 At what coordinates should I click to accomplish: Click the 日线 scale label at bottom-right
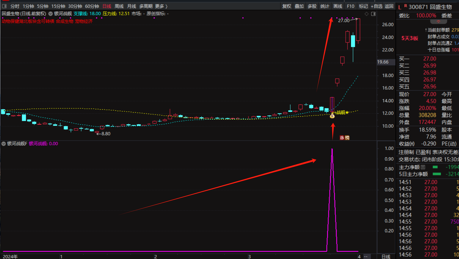point(386,256)
